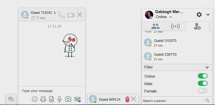The image size is (215, 105).
Task: Switch to the contacts people tab
Action: click(x=156, y=26)
